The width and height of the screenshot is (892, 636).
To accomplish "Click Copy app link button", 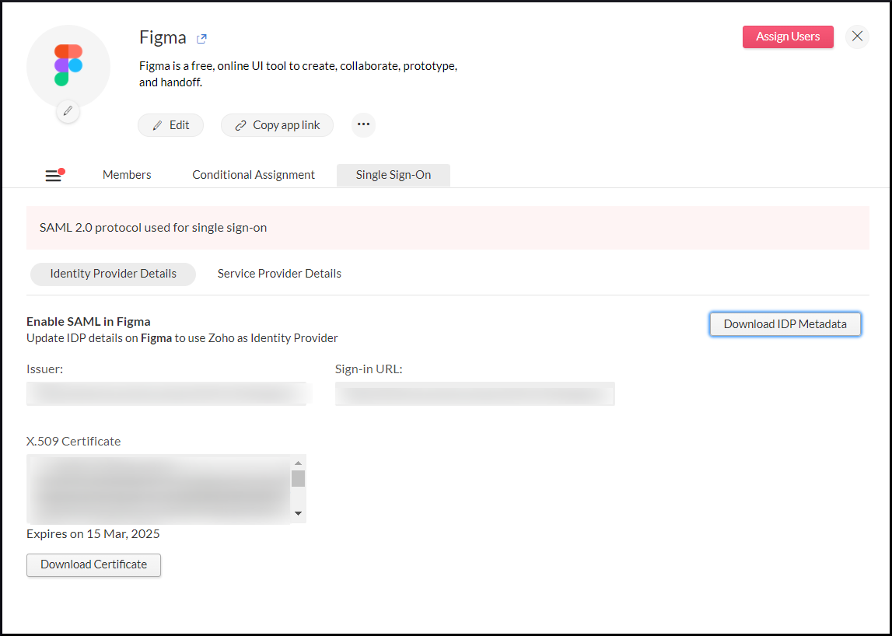I will 277,125.
